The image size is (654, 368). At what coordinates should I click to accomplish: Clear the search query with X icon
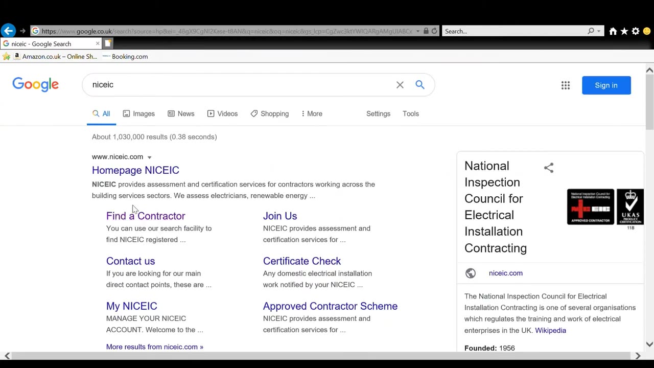point(400,85)
